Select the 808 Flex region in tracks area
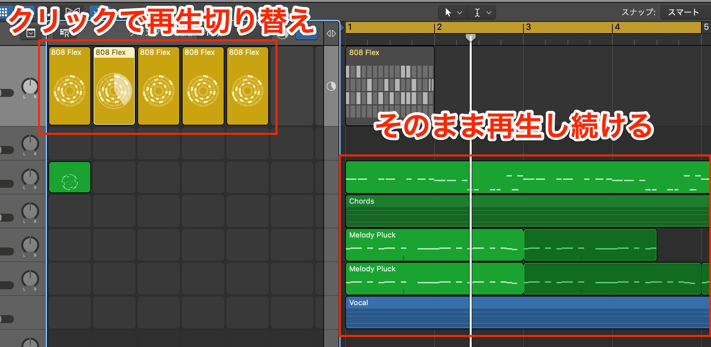The width and height of the screenshot is (711, 347). click(x=390, y=86)
